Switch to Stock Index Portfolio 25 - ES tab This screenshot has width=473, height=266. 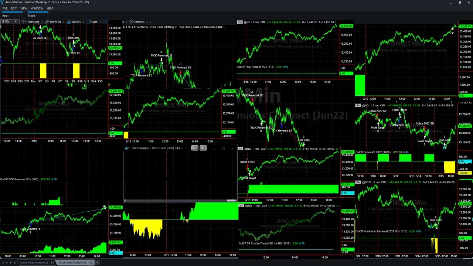pos(37,263)
